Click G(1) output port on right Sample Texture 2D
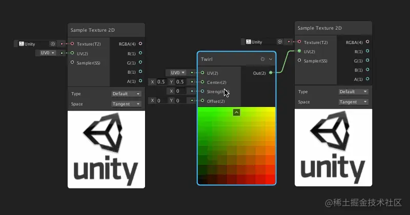 367,60
